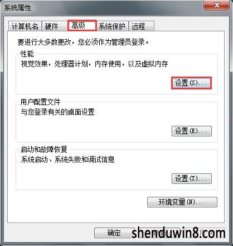Close the 系统属性 dialog with the X
Viewport: 233px width, 246px height.
click(x=217, y=5)
